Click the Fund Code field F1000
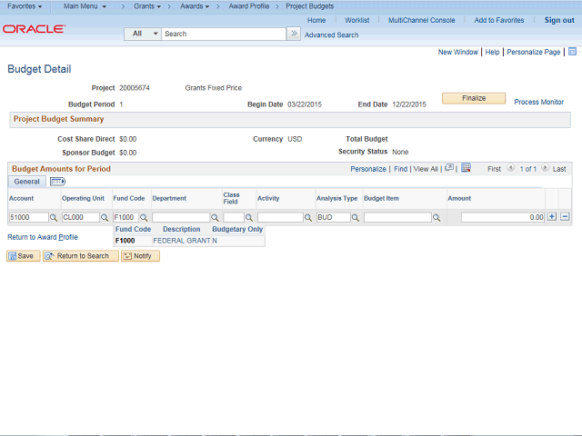 (x=125, y=217)
